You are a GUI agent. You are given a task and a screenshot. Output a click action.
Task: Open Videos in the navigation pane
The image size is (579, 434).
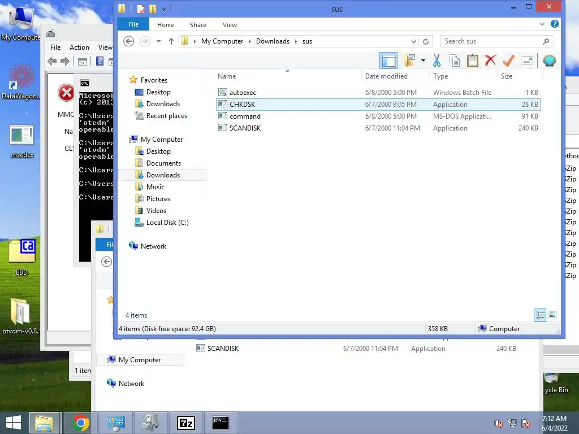click(x=150, y=210)
